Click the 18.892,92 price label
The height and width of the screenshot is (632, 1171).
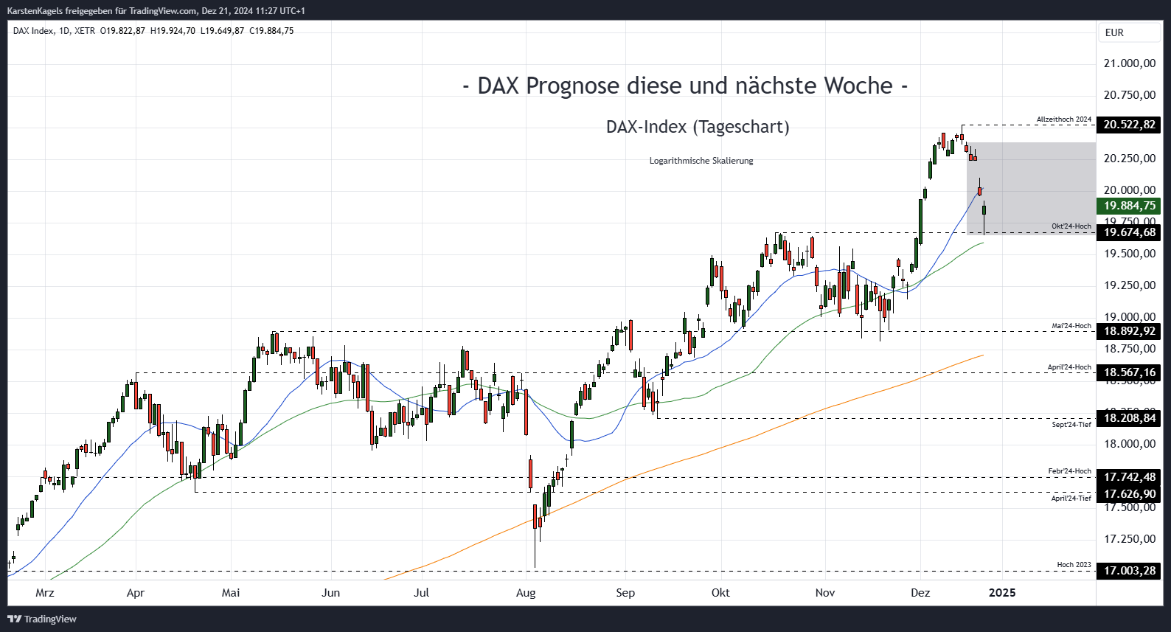click(1129, 331)
